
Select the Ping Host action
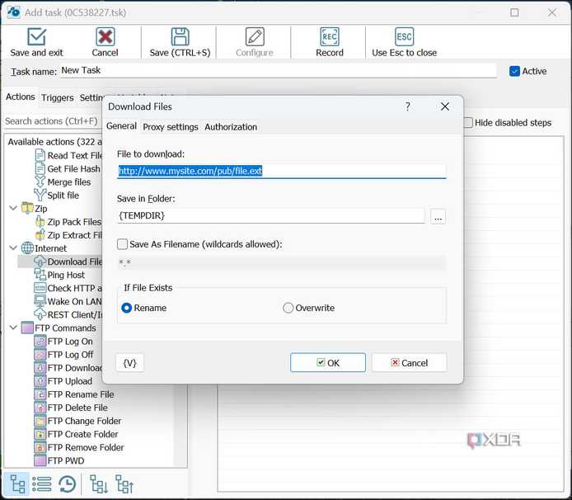[x=60, y=275]
